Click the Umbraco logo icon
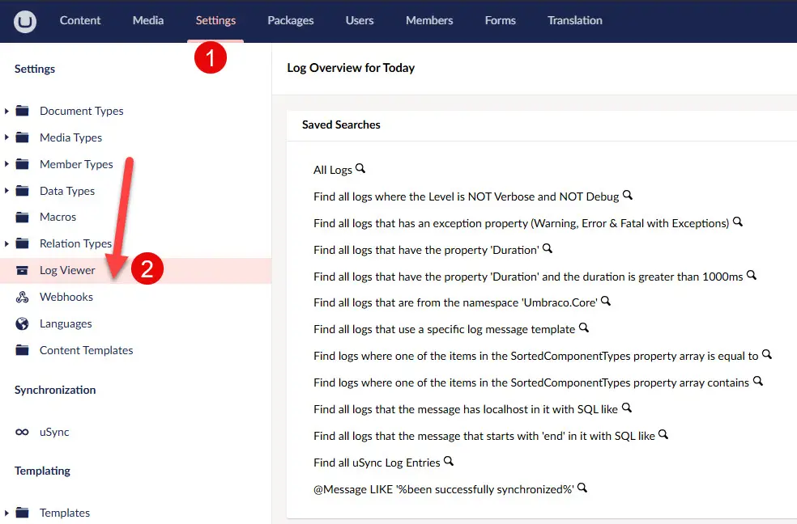The width and height of the screenshot is (797, 524). pyautogui.click(x=24, y=21)
